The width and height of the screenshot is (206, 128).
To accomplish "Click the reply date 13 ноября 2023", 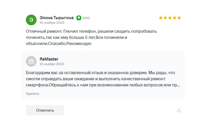I will 52,64.
